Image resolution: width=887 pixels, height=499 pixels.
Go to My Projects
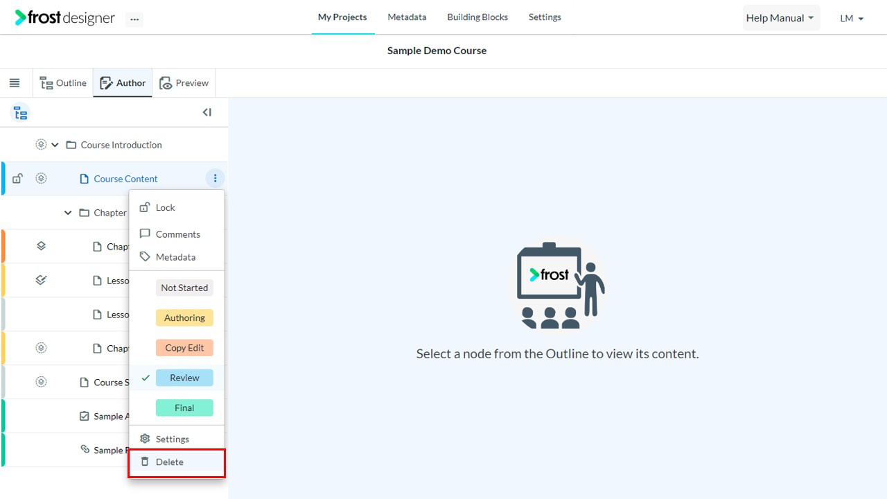point(342,17)
